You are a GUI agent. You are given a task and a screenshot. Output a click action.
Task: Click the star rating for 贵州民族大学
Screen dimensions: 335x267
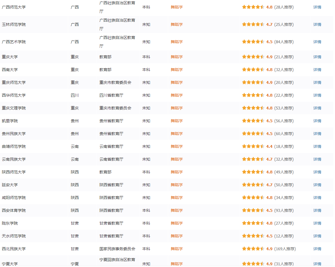pos(253,134)
